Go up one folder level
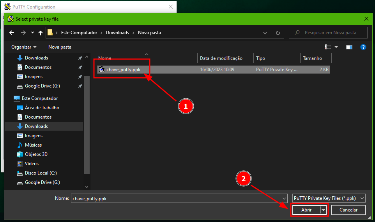Viewport: 375px width, 222px height. [41, 33]
